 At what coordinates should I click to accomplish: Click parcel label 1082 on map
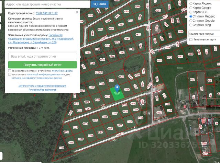click(x=180, y=56)
